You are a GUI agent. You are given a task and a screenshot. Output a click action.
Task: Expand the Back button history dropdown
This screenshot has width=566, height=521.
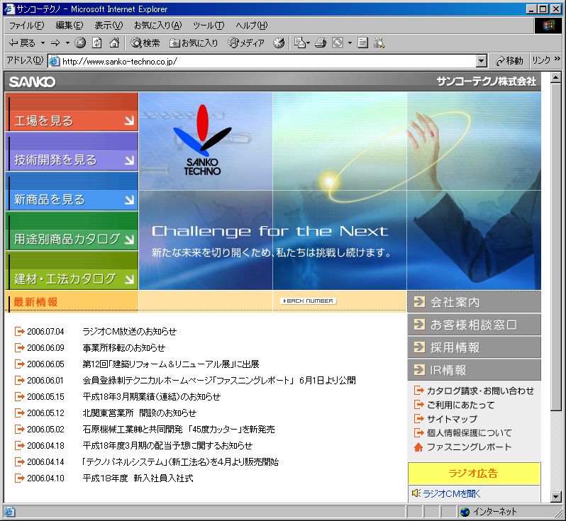click(x=43, y=43)
